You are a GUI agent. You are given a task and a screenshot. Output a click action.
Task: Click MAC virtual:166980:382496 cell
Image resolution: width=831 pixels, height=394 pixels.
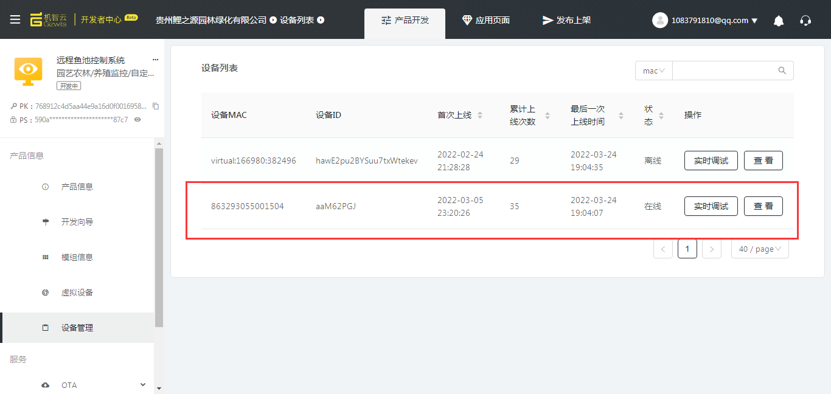tap(254, 161)
